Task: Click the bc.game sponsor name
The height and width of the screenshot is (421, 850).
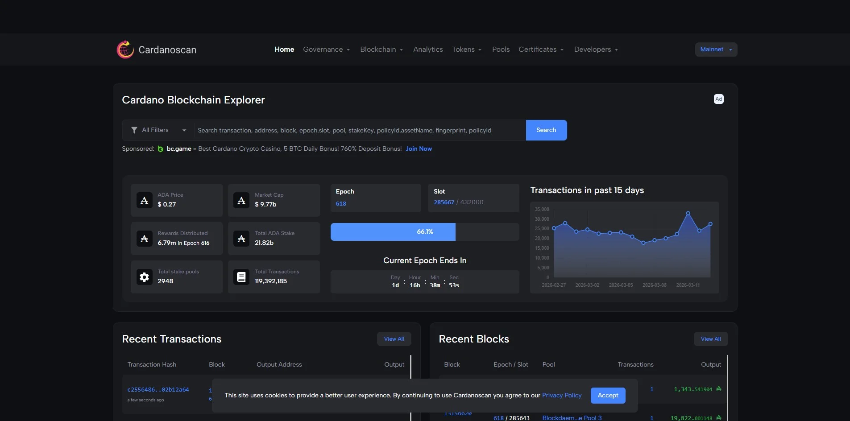Action: (179, 149)
